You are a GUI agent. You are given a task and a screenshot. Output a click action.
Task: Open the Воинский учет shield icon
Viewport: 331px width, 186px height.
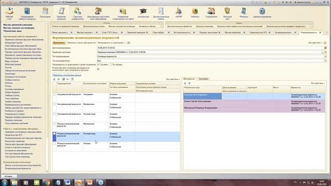(x=228, y=13)
